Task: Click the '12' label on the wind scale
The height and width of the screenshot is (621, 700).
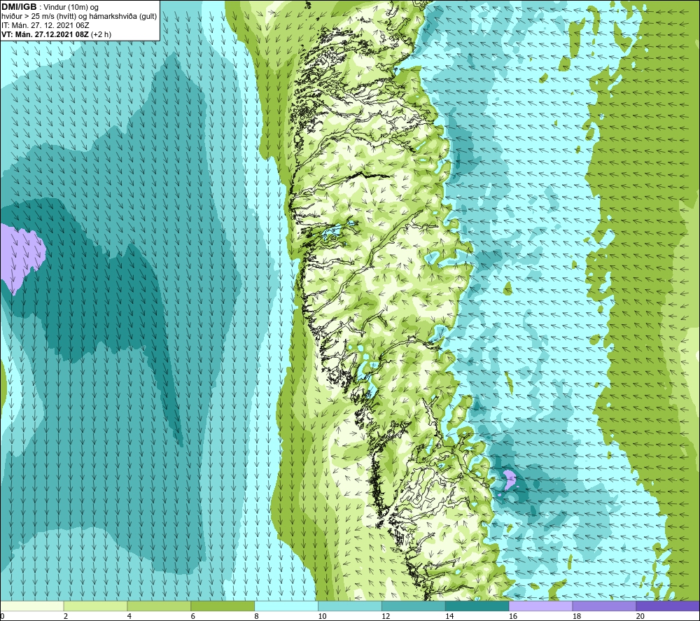Action: click(x=386, y=616)
